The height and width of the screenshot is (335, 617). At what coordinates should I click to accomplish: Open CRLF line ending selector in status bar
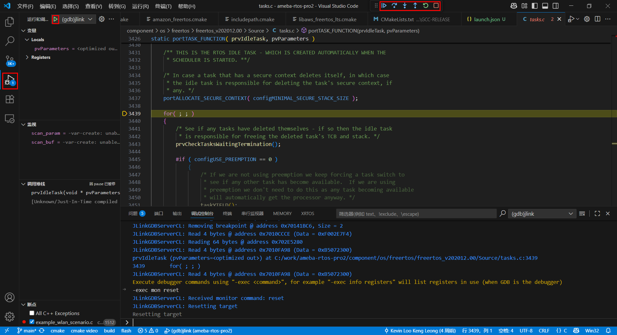click(544, 331)
